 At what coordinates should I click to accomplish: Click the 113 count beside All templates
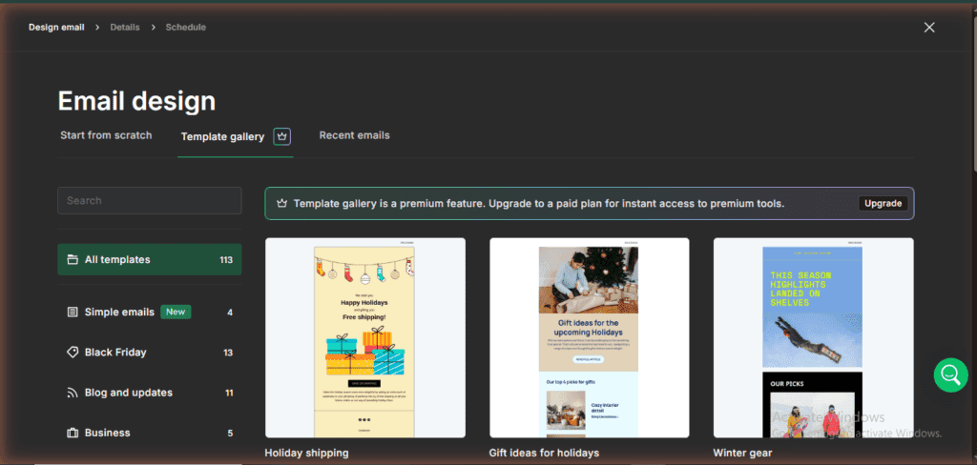(226, 260)
